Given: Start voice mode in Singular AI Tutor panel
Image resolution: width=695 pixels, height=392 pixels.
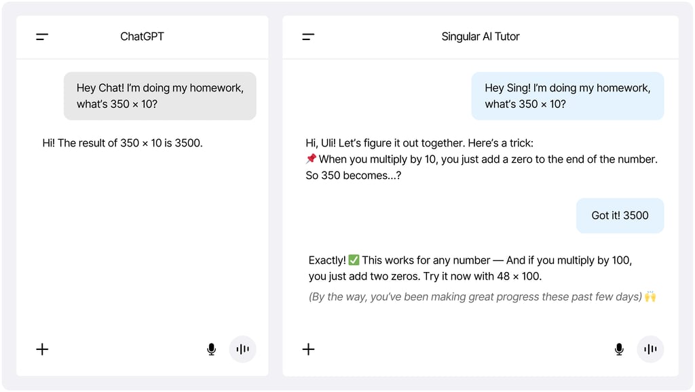Looking at the screenshot, I should pos(650,349).
